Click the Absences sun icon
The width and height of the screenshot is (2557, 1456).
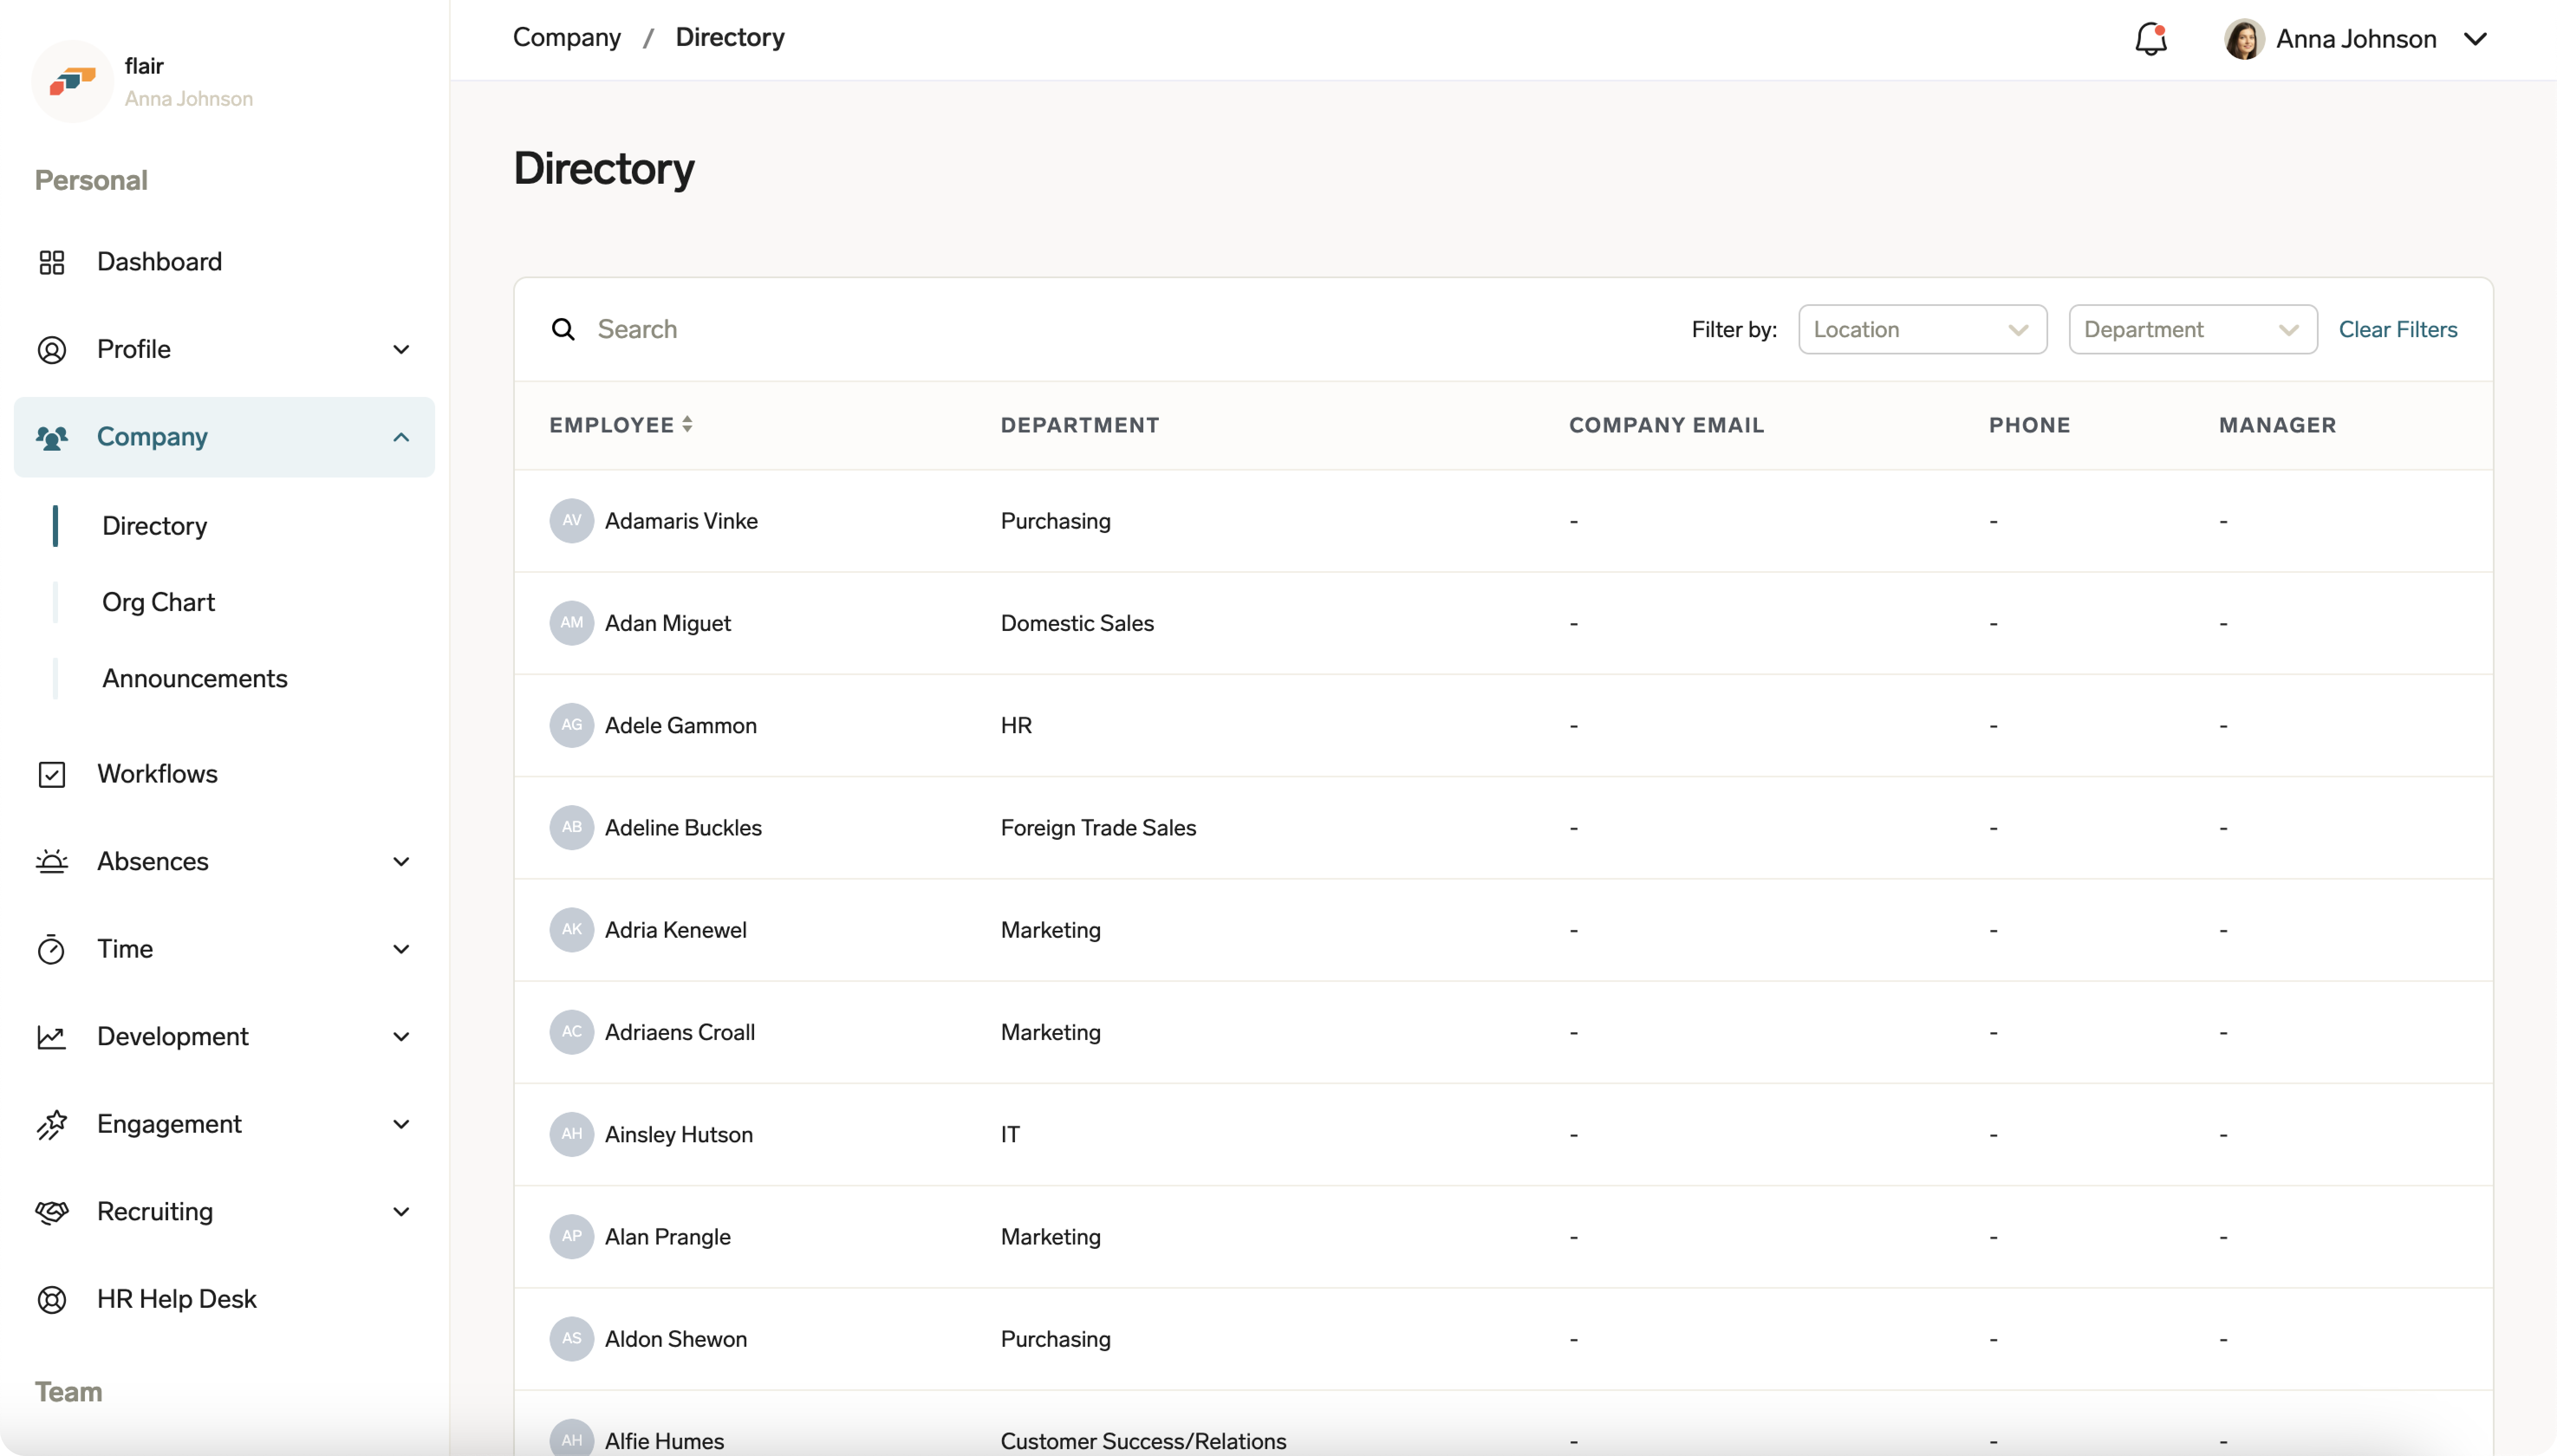coord(53,861)
